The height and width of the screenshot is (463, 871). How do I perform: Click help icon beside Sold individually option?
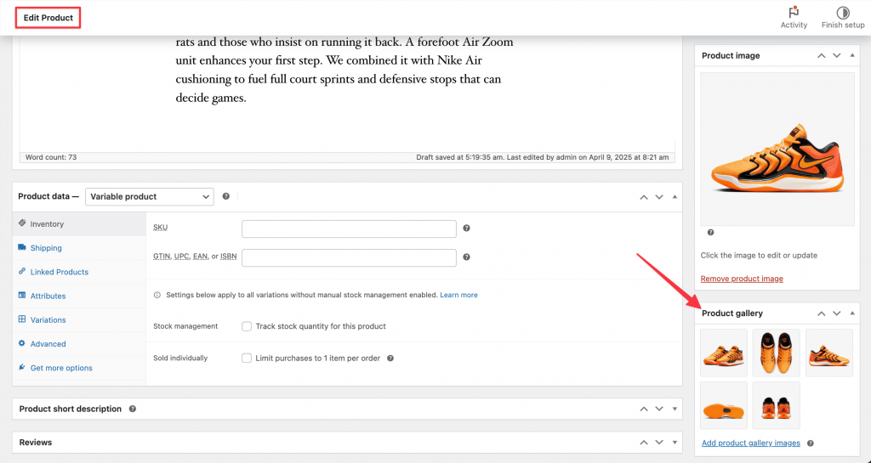pos(390,359)
